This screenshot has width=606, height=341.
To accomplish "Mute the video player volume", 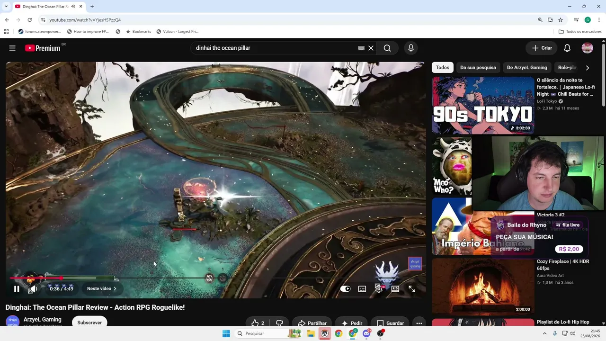I will click(x=34, y=289).
